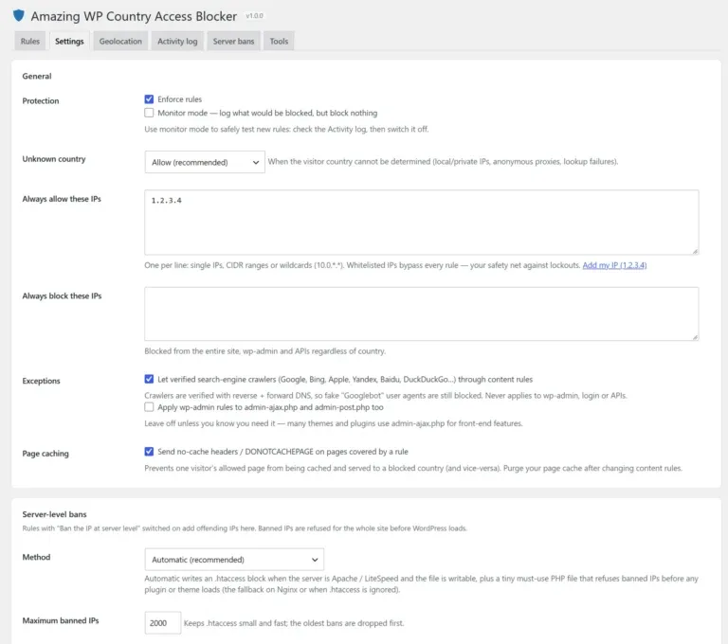Uncheck the Enforce rules checkbox
Viewport: 728px width, 644px height.
[x=149, y=99]
